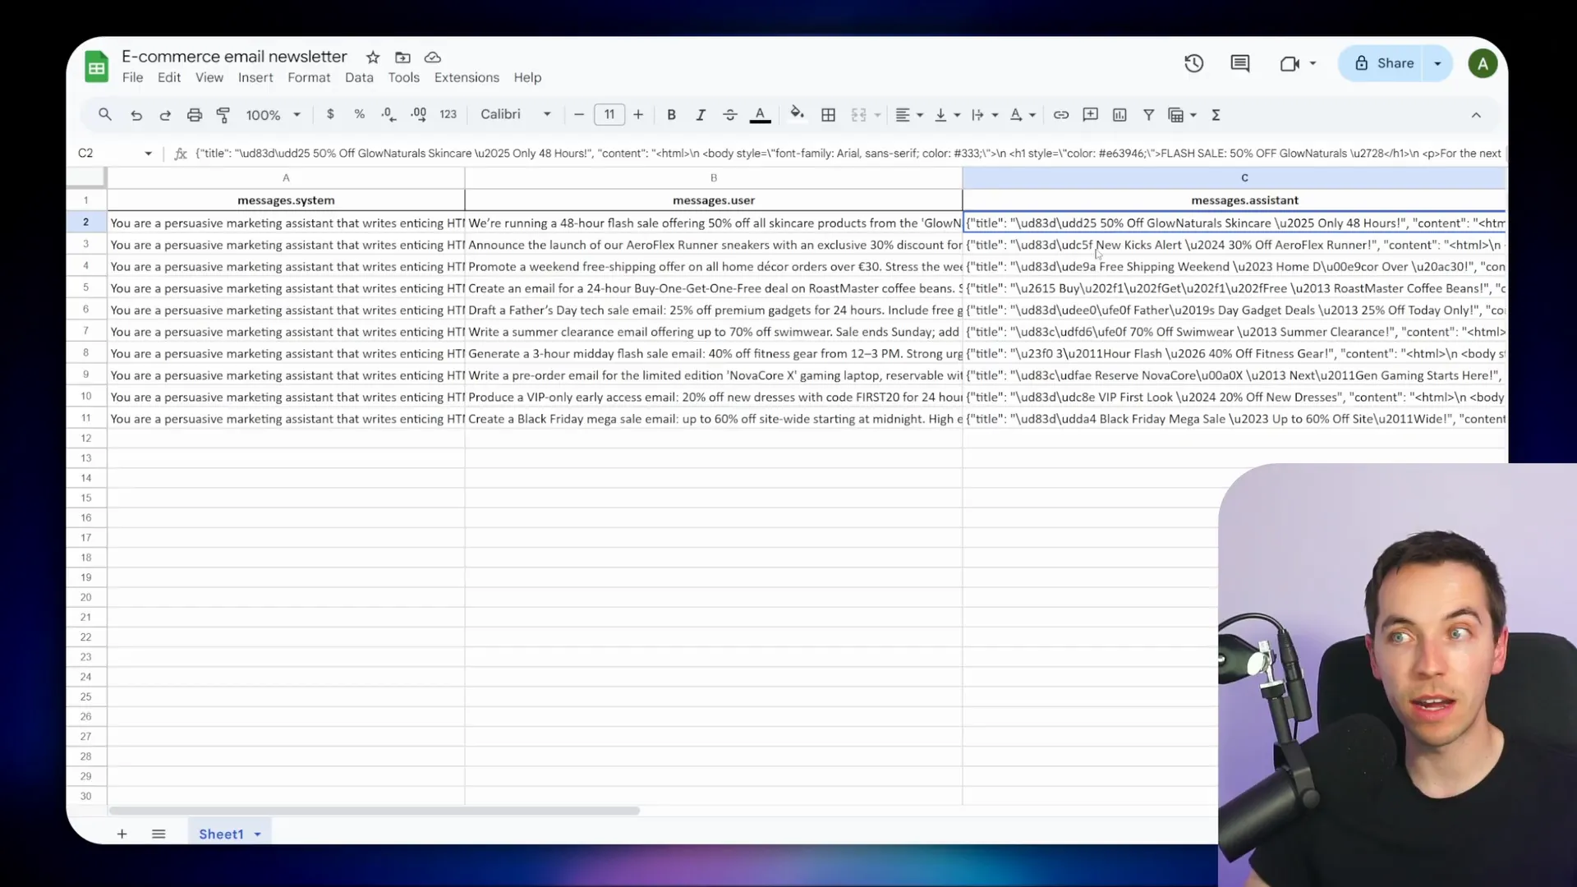Open the vertical align dropdown
Screen dimensions: 1577x887
(x=947, y=115)
